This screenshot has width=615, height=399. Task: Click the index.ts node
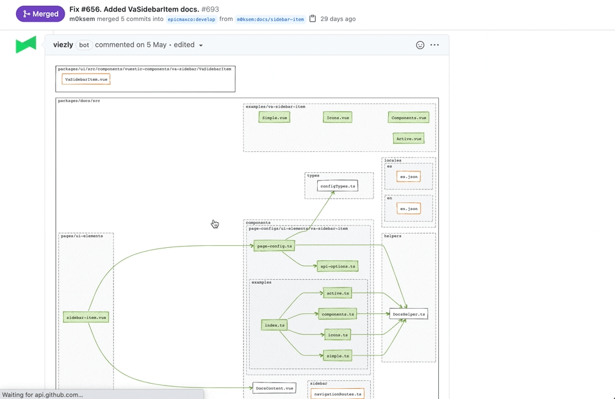[x=274, y=325]
